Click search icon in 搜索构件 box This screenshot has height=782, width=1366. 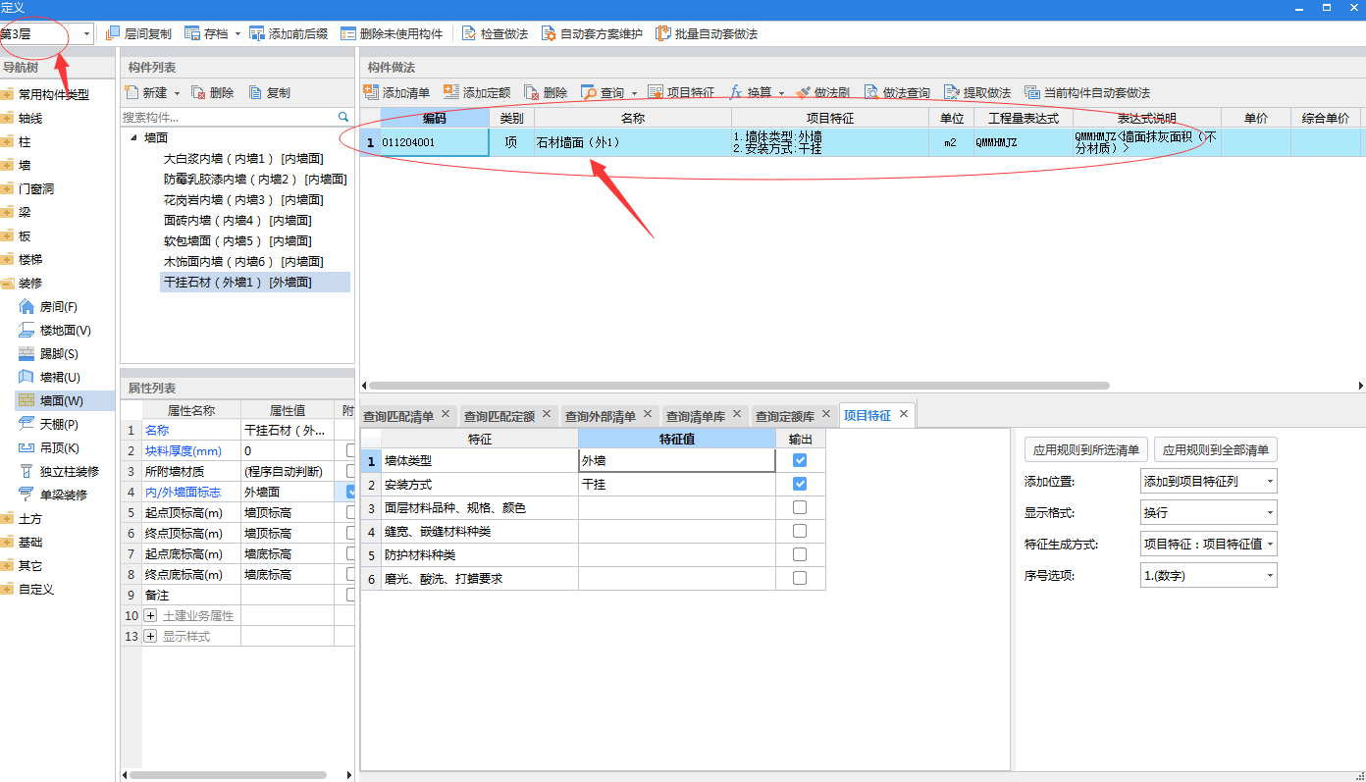point(343,116)
